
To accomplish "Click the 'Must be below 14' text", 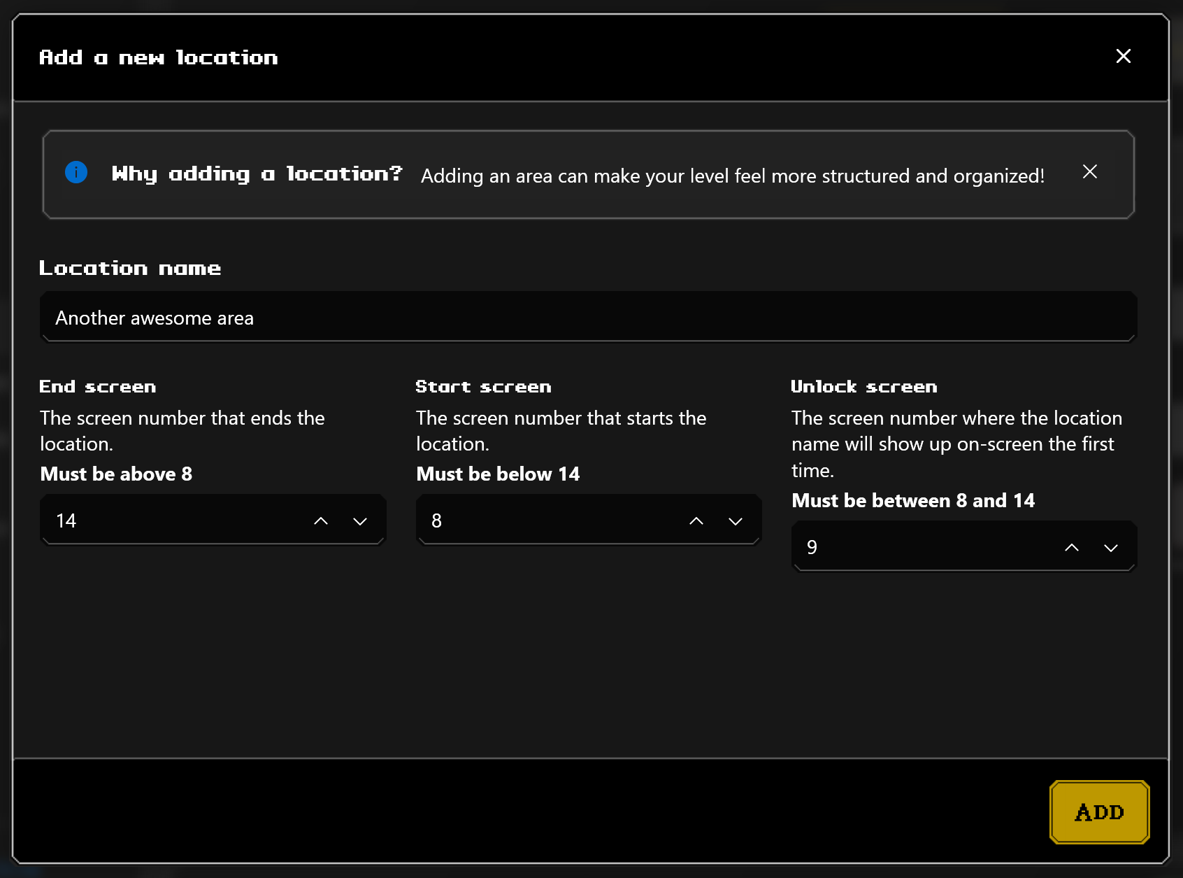I will (498, 474).
